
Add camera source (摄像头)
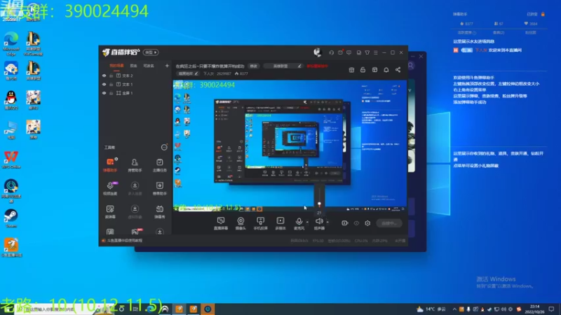click(241, 223)
